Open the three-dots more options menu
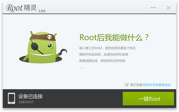 pos(153,8)
